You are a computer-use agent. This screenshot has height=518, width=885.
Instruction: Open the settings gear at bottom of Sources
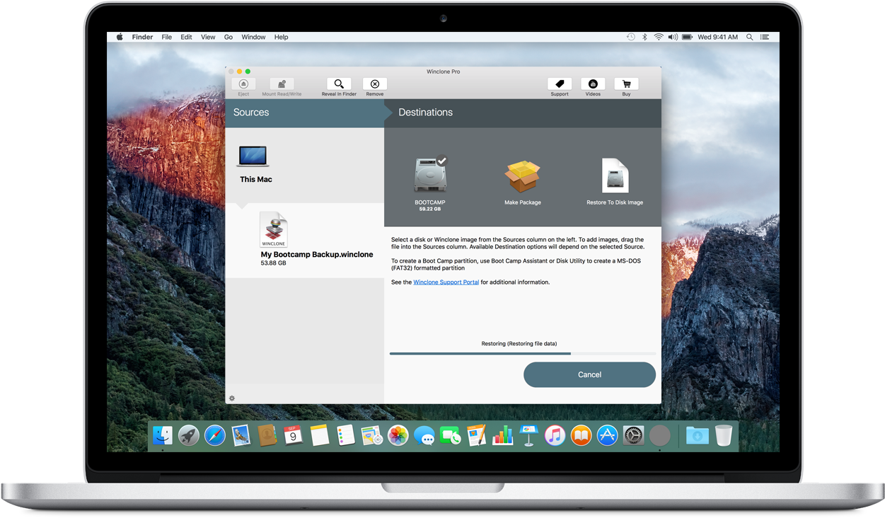click(x=231, y=398)
